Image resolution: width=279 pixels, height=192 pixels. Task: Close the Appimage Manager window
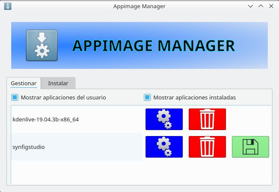[x=270, y=6]
